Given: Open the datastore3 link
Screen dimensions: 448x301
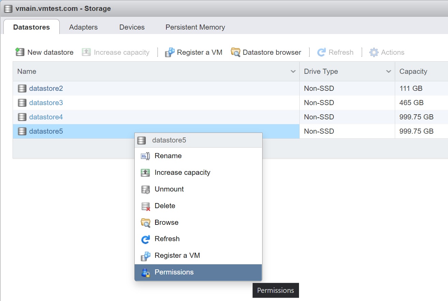Looking at the screenshot, I should coord(46,103).
